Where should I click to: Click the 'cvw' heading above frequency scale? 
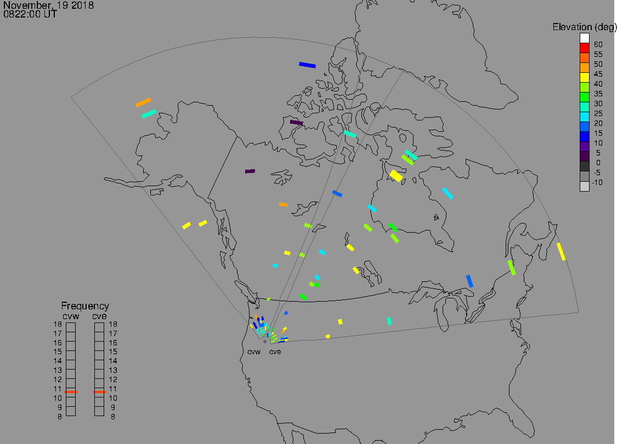click(x=71, y=316)
